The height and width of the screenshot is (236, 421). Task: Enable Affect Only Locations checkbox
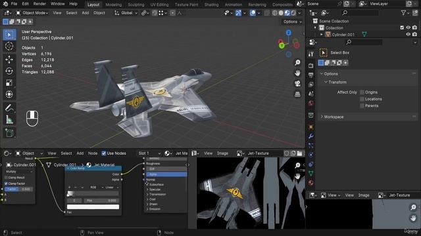[x=362, y=99]
